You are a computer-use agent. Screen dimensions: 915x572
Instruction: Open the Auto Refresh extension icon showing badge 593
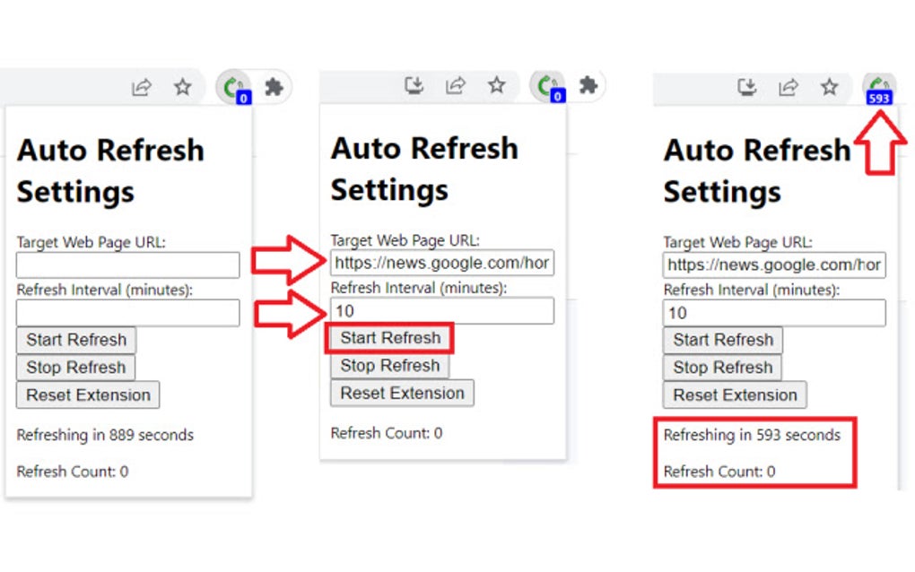(x=878, y=87)
